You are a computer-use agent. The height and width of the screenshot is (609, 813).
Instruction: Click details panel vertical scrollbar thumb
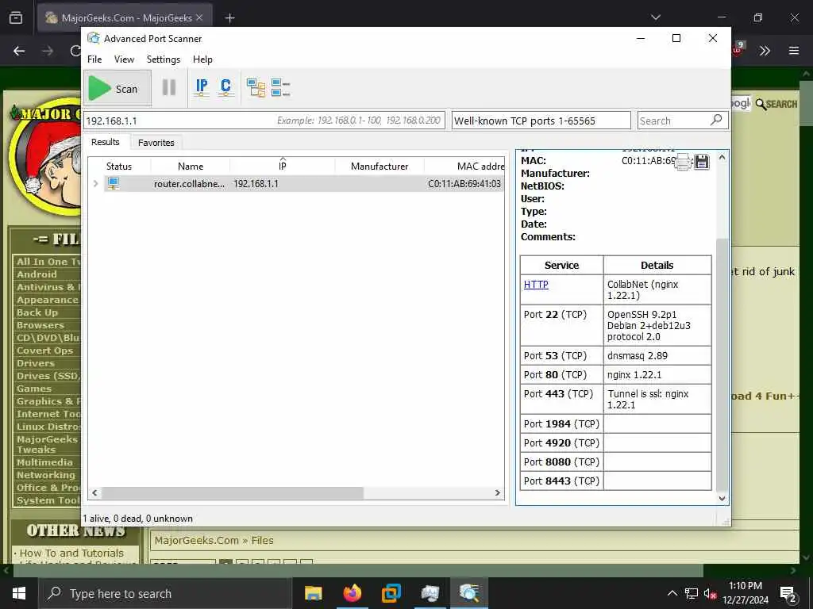(722, 365)
